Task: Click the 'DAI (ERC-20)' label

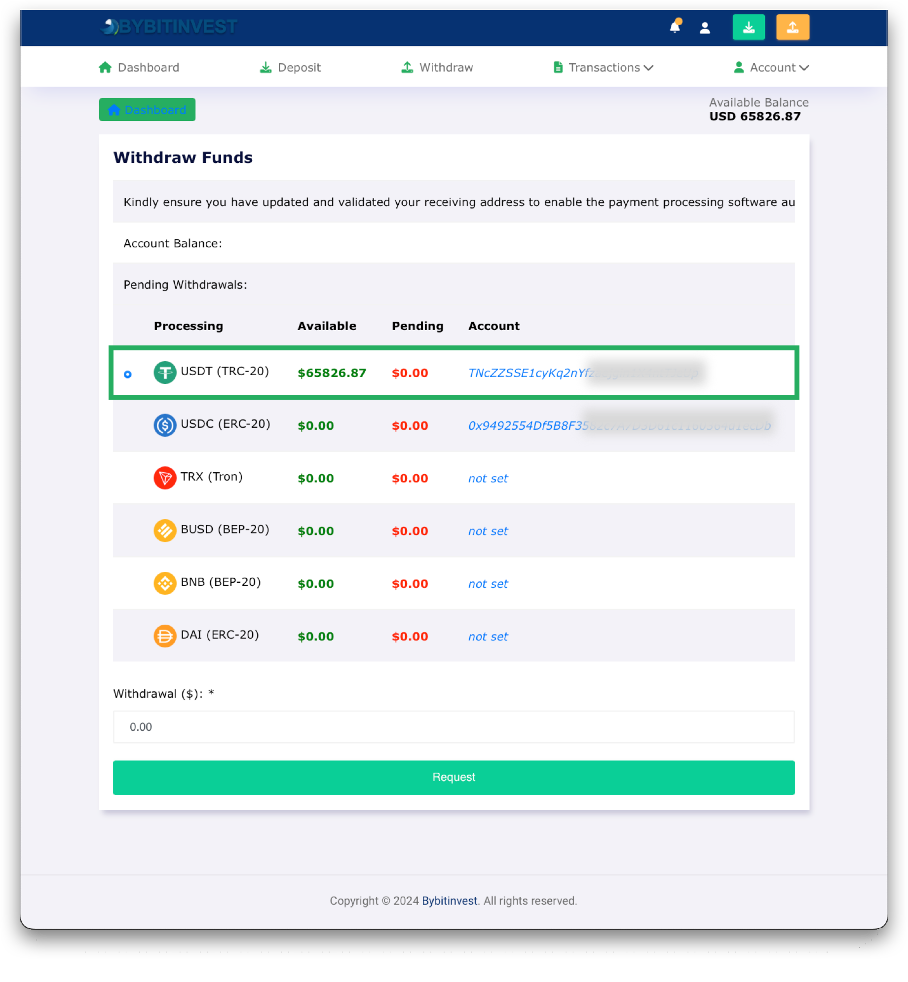Action: 220,635
